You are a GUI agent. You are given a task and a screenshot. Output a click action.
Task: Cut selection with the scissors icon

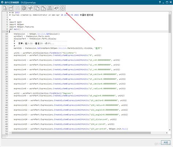30,8
